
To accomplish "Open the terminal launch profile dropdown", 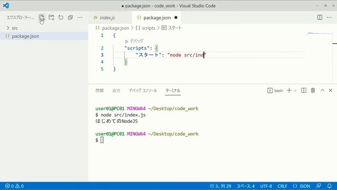I will (295, 91).
